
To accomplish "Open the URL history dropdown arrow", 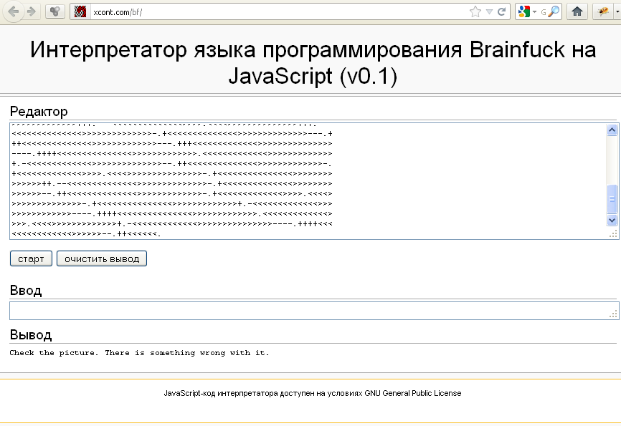I will pyautogui.click(x=489, y=12).
